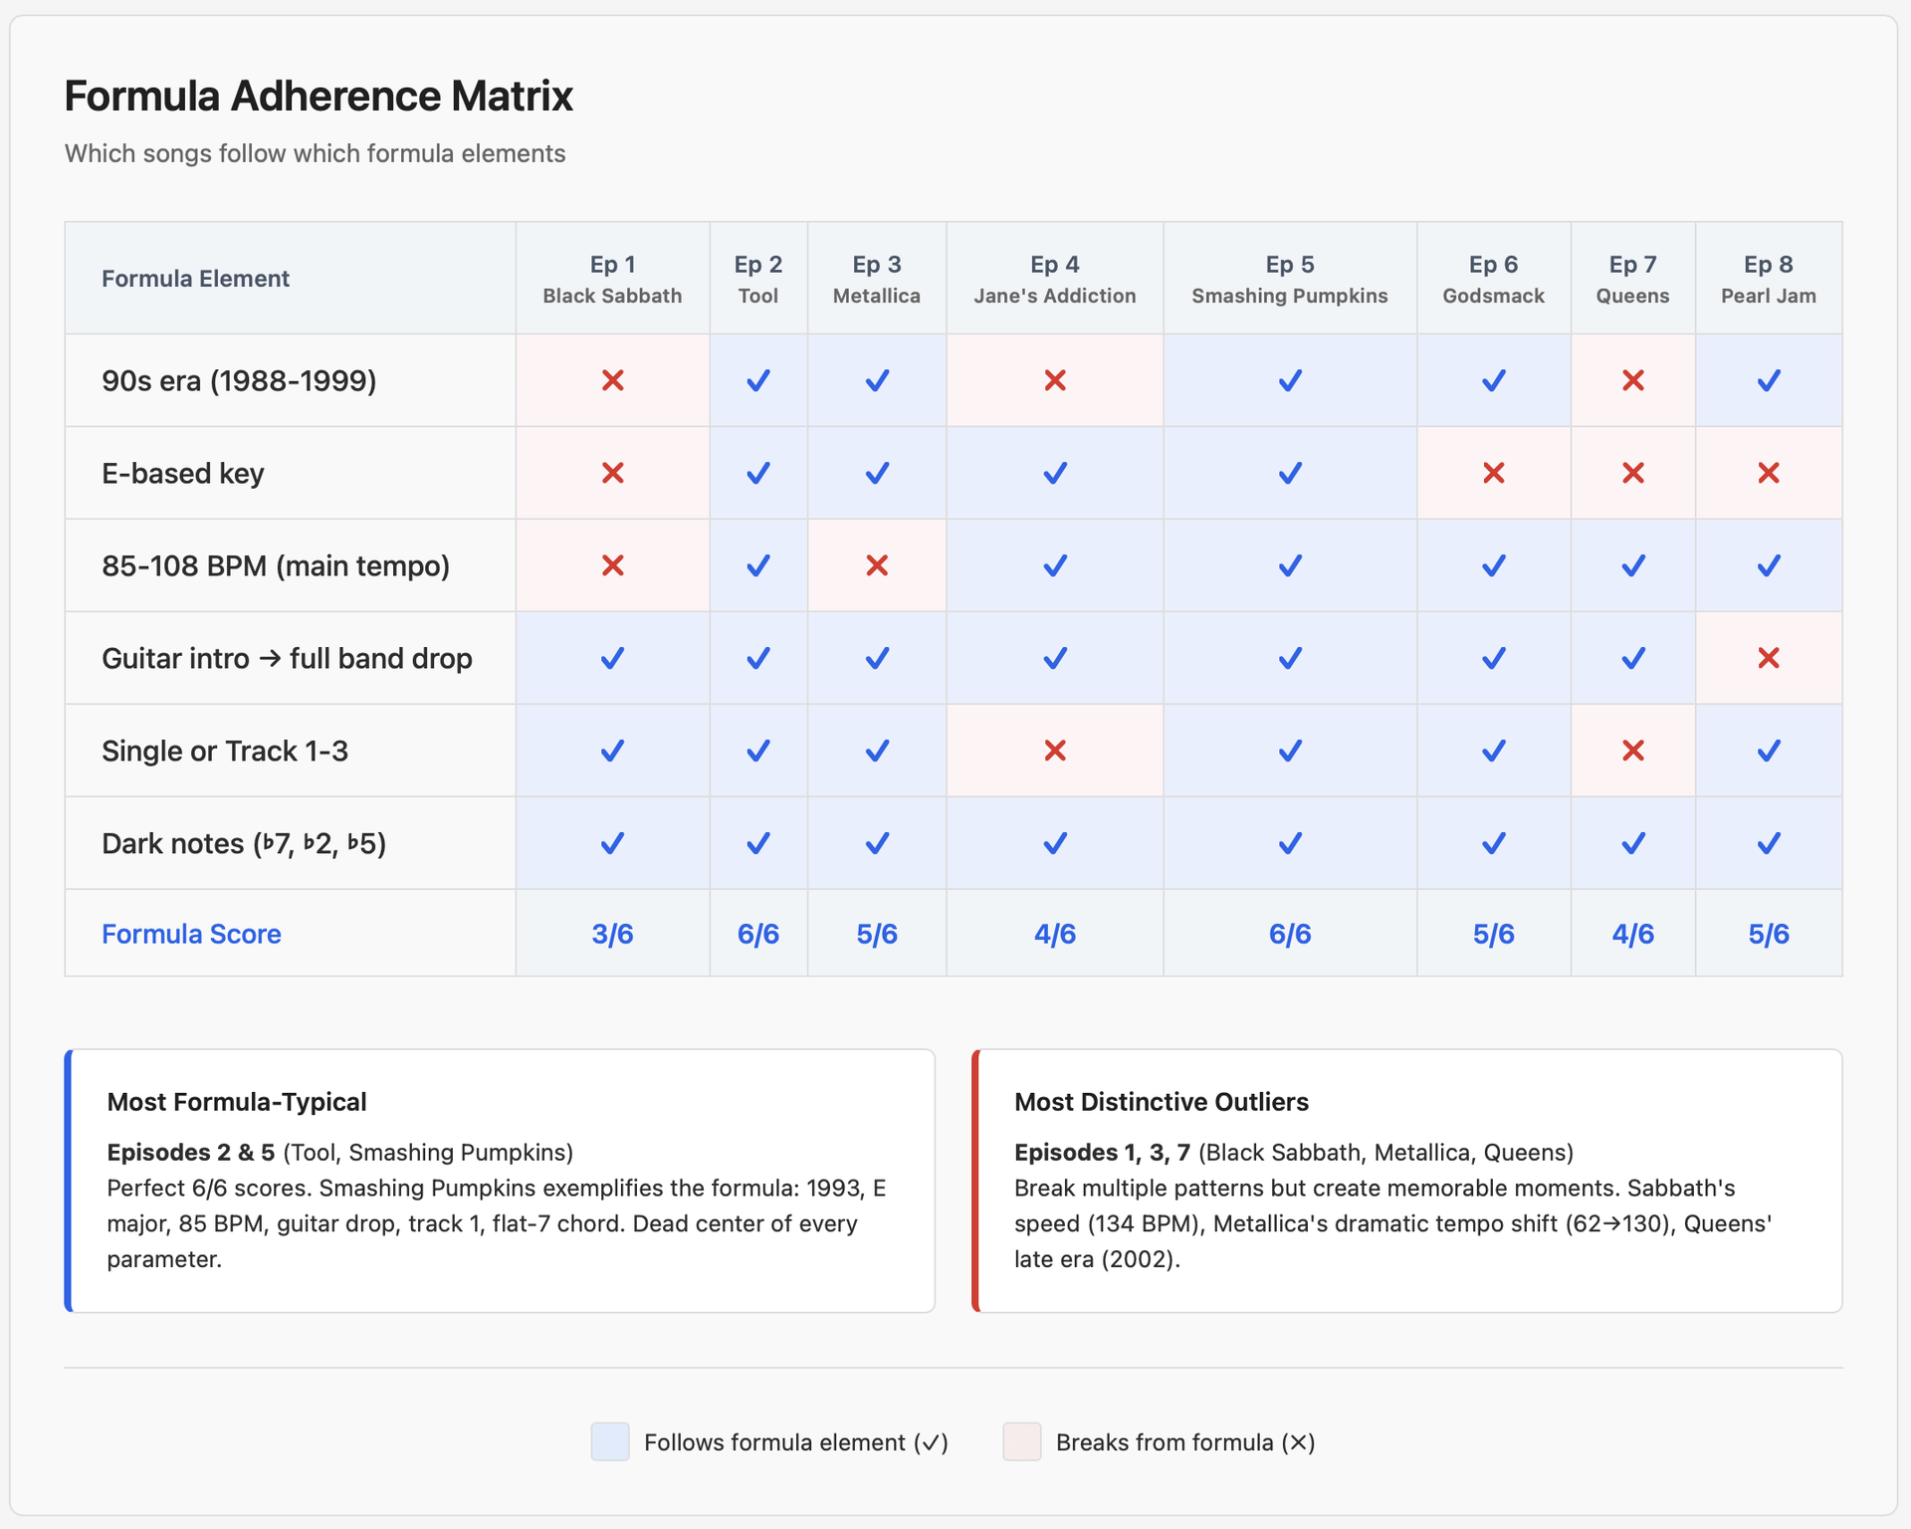Click Ep 5 Smashing Pumpkins column header
The width and height of the screenshot is (1911, 1529).
1289,279
